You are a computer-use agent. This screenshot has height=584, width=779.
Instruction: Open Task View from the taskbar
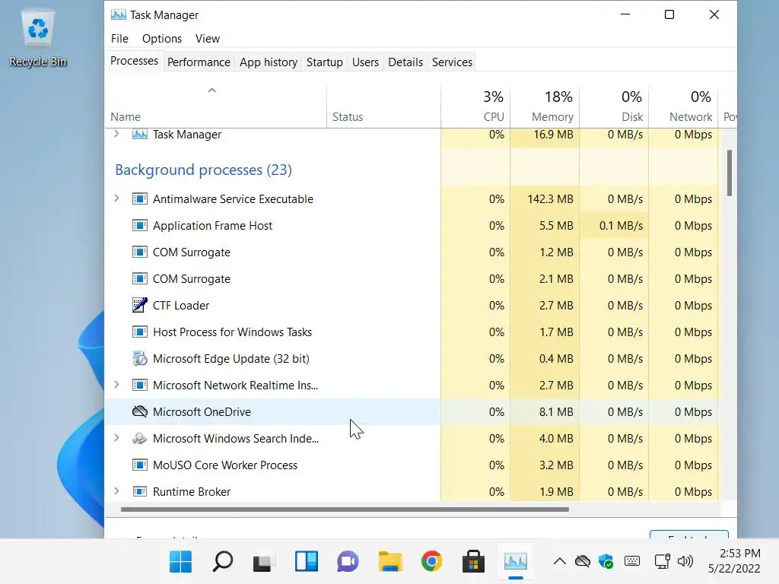coord(264,562)
